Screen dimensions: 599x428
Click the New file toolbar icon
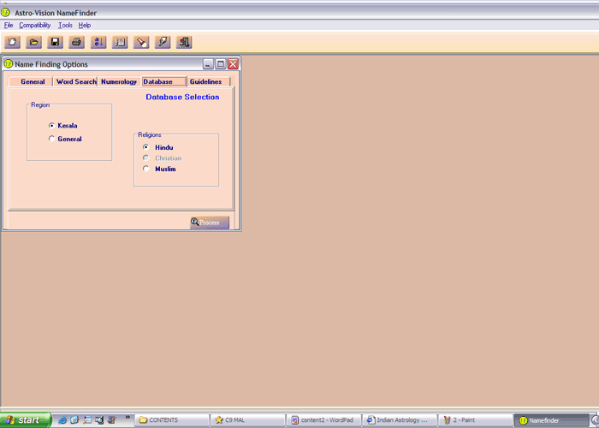(12, 42)
